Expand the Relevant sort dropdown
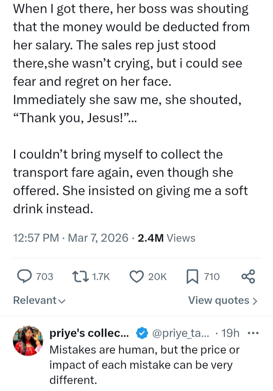The image size is (273, 391). [x=39, y=300]
